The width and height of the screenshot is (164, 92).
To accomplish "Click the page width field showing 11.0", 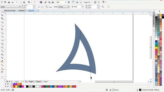I will click(x=28, y=6).
